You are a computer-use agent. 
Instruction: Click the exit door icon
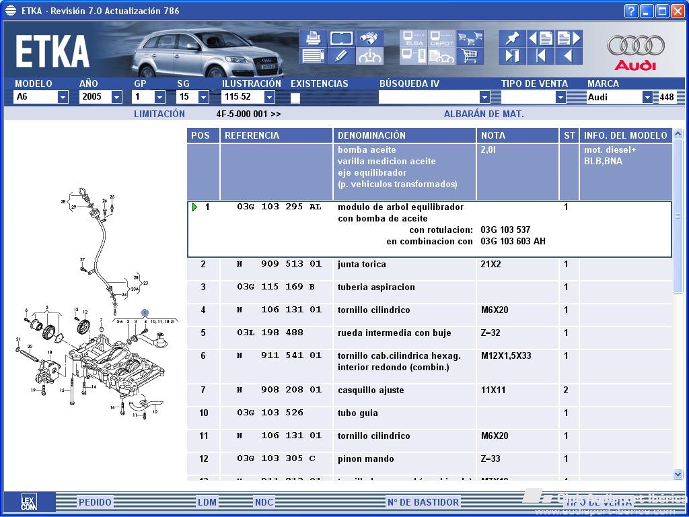pos(512,56)
